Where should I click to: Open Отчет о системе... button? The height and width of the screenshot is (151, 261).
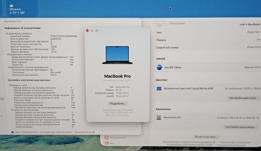pyautogui.click(x=206, y=137)
